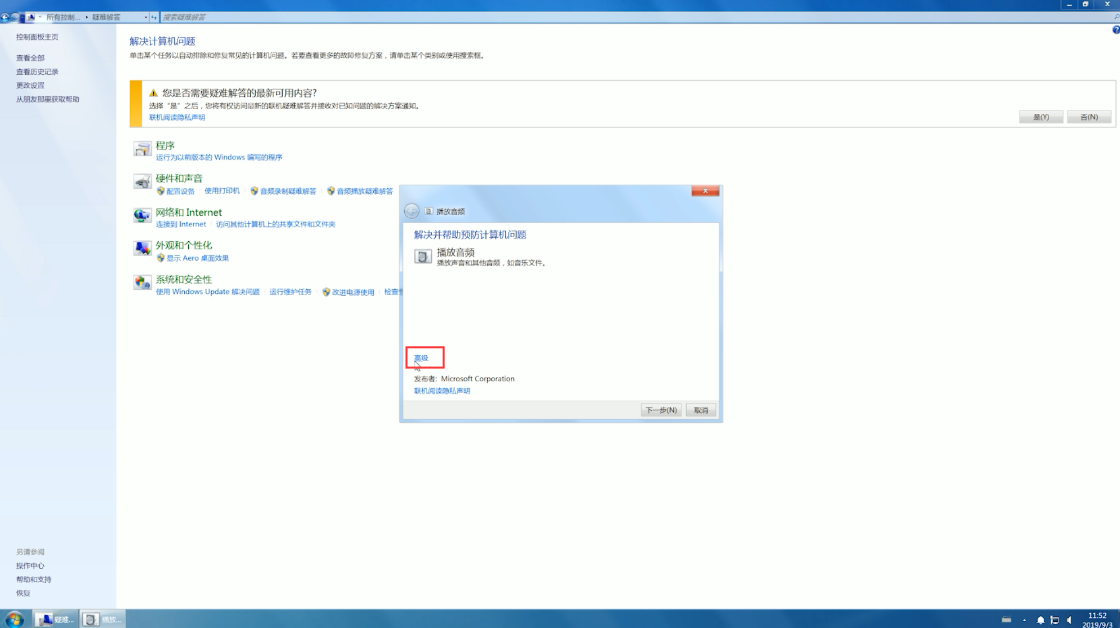The height and width of the screenshot is (628, 1120).
Task: Click the 外观和个性化 category icon
Action: (142, 249)
